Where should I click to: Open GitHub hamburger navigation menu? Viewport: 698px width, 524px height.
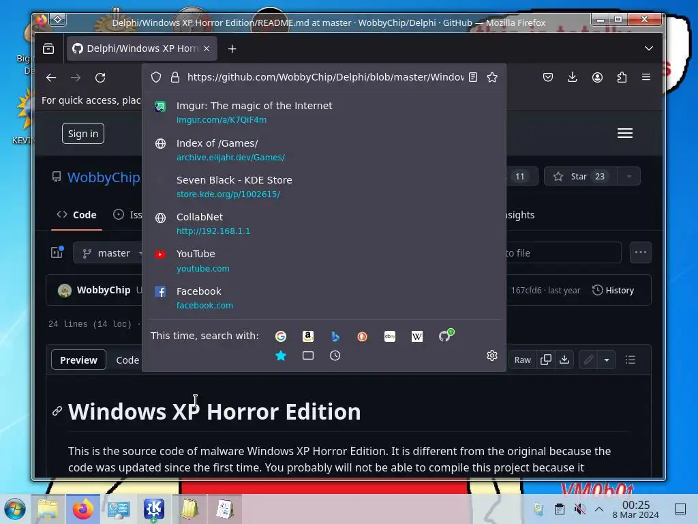[625, 133]
